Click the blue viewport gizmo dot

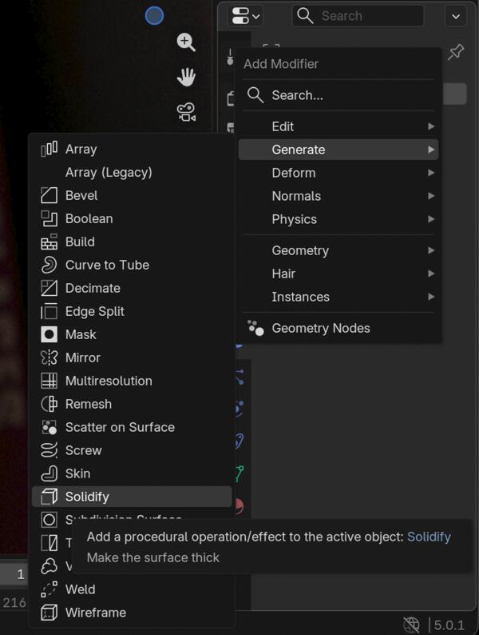coord(155,15)
